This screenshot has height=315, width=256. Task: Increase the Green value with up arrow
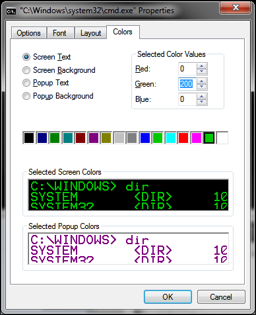[x=201, y=81]
